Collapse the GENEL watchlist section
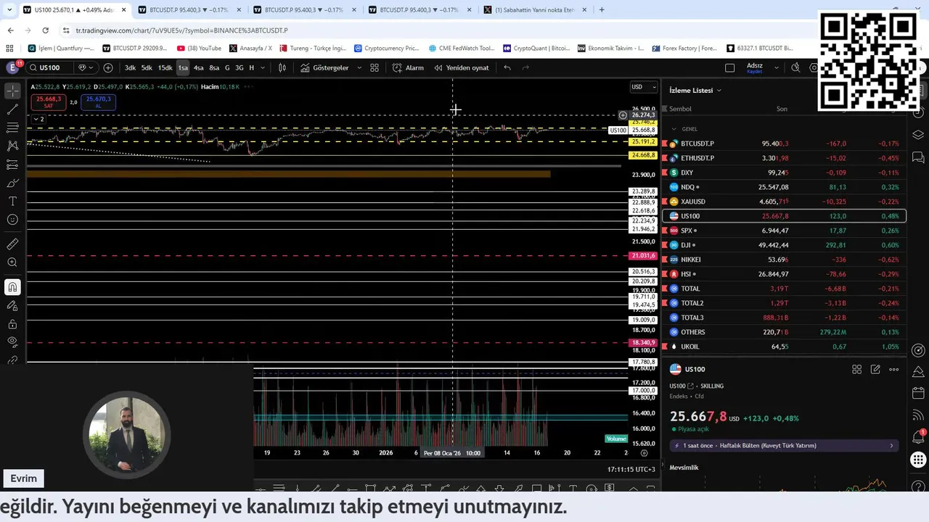929x522 pixels. tap(674, 129)
